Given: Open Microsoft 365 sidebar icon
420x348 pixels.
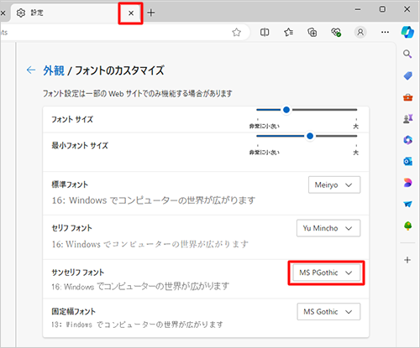Looking at the screenshot, I should (407, 140).
